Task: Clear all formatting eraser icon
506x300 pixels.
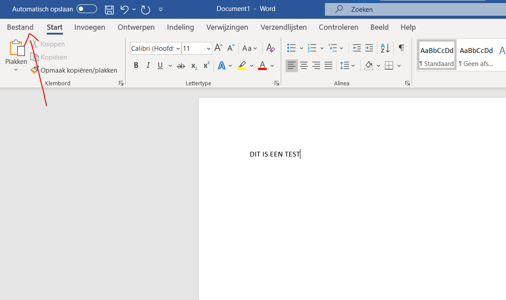Action: coord(270,48)
